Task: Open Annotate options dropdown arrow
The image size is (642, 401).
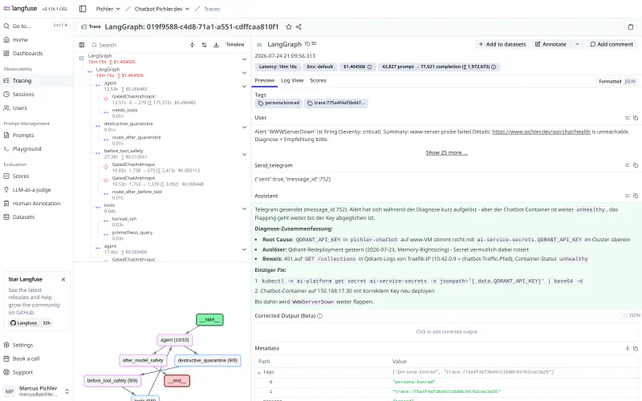Action: [577, 44]
